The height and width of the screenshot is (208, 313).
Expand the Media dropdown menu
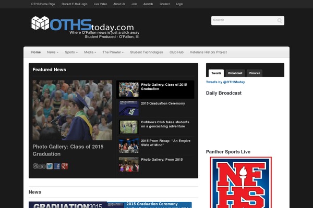coord(90,52)
